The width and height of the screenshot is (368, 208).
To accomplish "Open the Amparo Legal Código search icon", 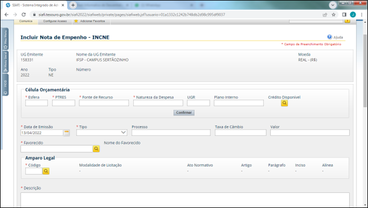I will pos(46,171).
